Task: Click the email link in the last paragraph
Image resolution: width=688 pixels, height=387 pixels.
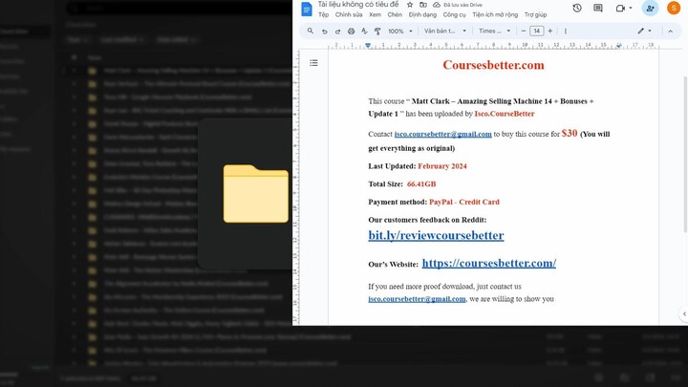Action: pyautogui.click(x=417, y=299)
